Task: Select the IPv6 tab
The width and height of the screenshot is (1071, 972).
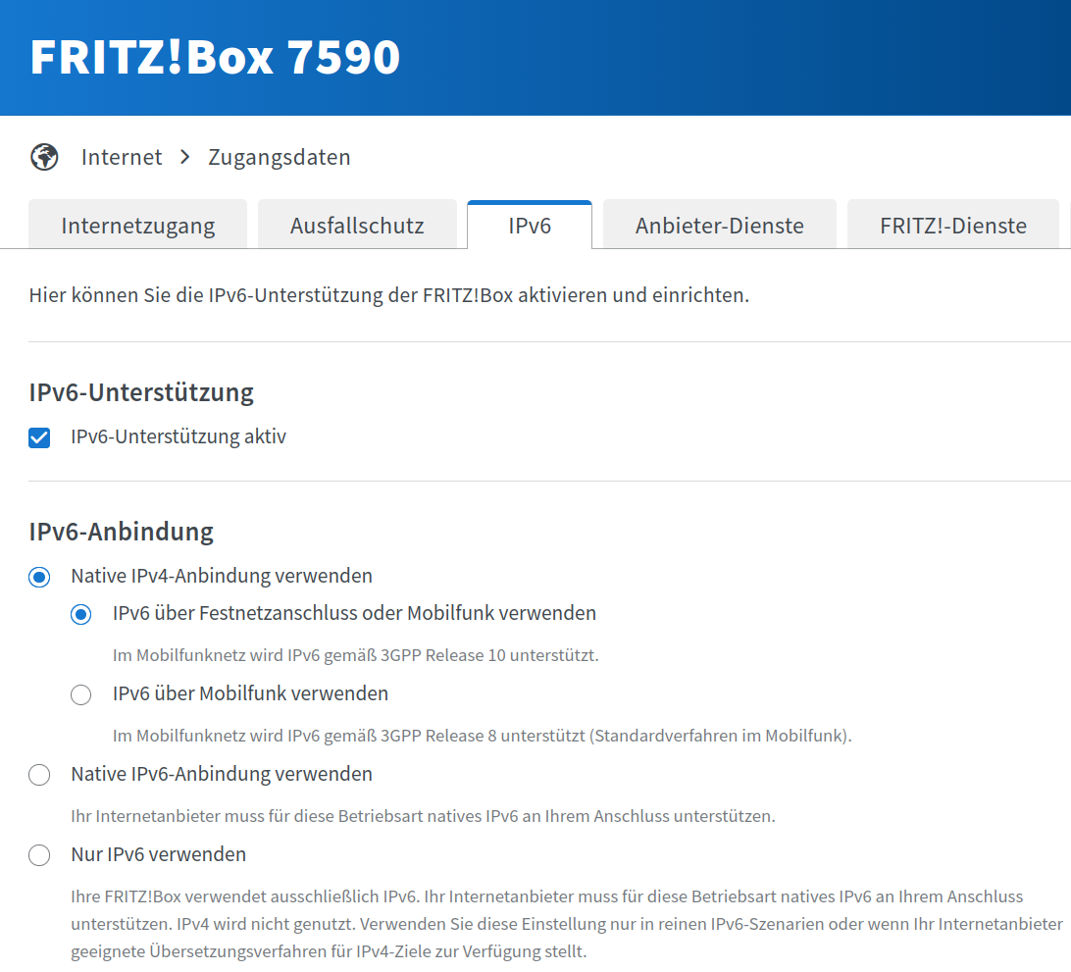Action: click(530, 225)
